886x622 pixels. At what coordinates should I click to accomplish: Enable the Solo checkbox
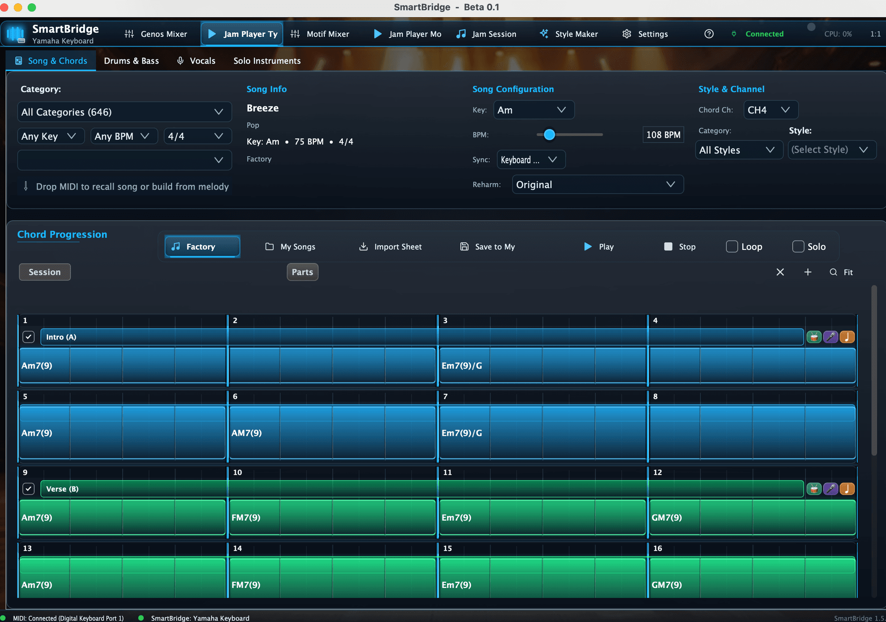click(798, 247)
